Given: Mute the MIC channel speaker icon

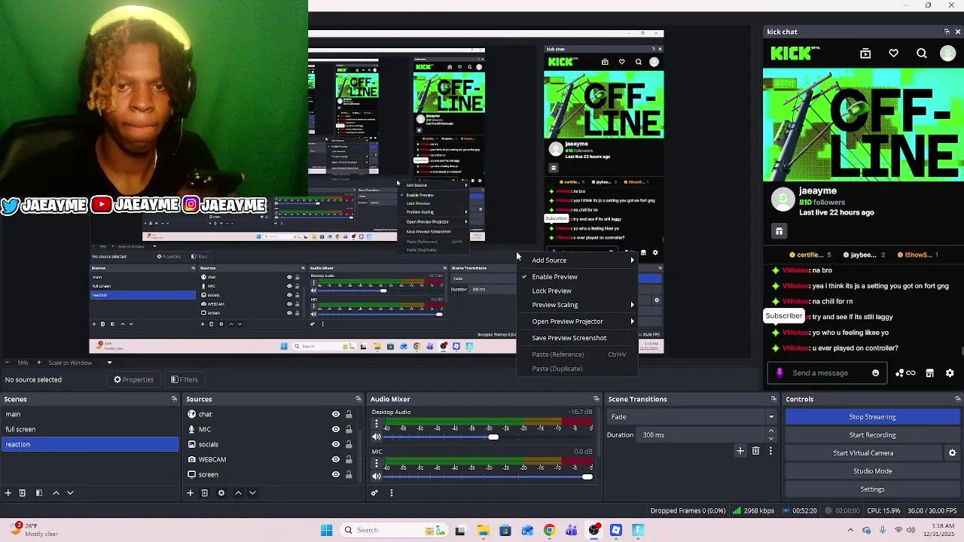Looking at the screenshot, I should pos(377,477).
